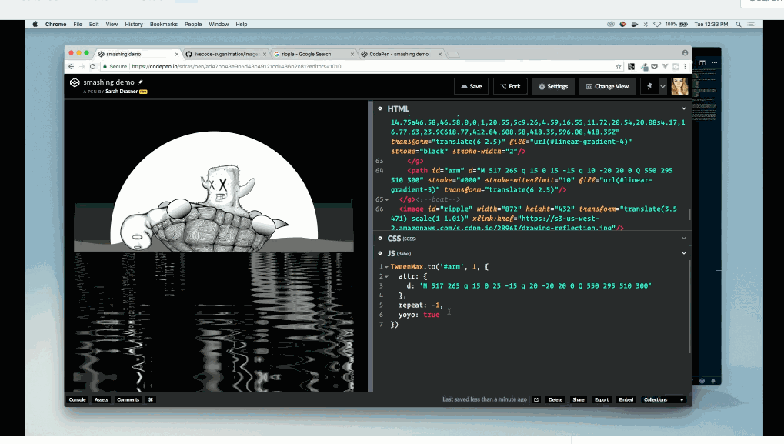Open CSS editor settings gear
784x444 pixels.
[x=380, y=239]
